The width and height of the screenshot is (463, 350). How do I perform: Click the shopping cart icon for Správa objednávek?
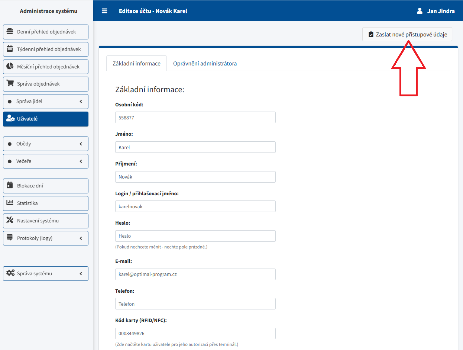point(10,84)
